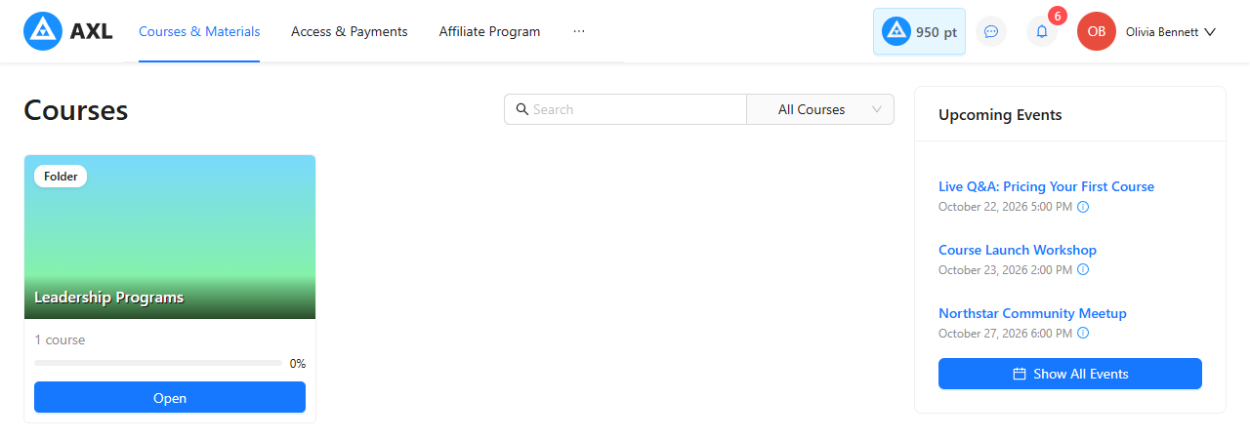Viewport: 1250px width, 439px height.
Task: Click the 950 pt points badge
Action: [x=919, y=31]
